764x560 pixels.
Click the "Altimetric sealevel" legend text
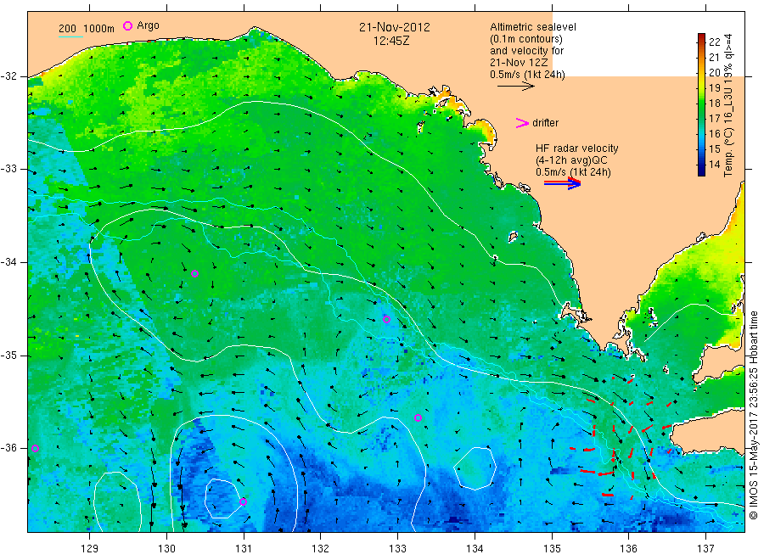pos(533,27)
